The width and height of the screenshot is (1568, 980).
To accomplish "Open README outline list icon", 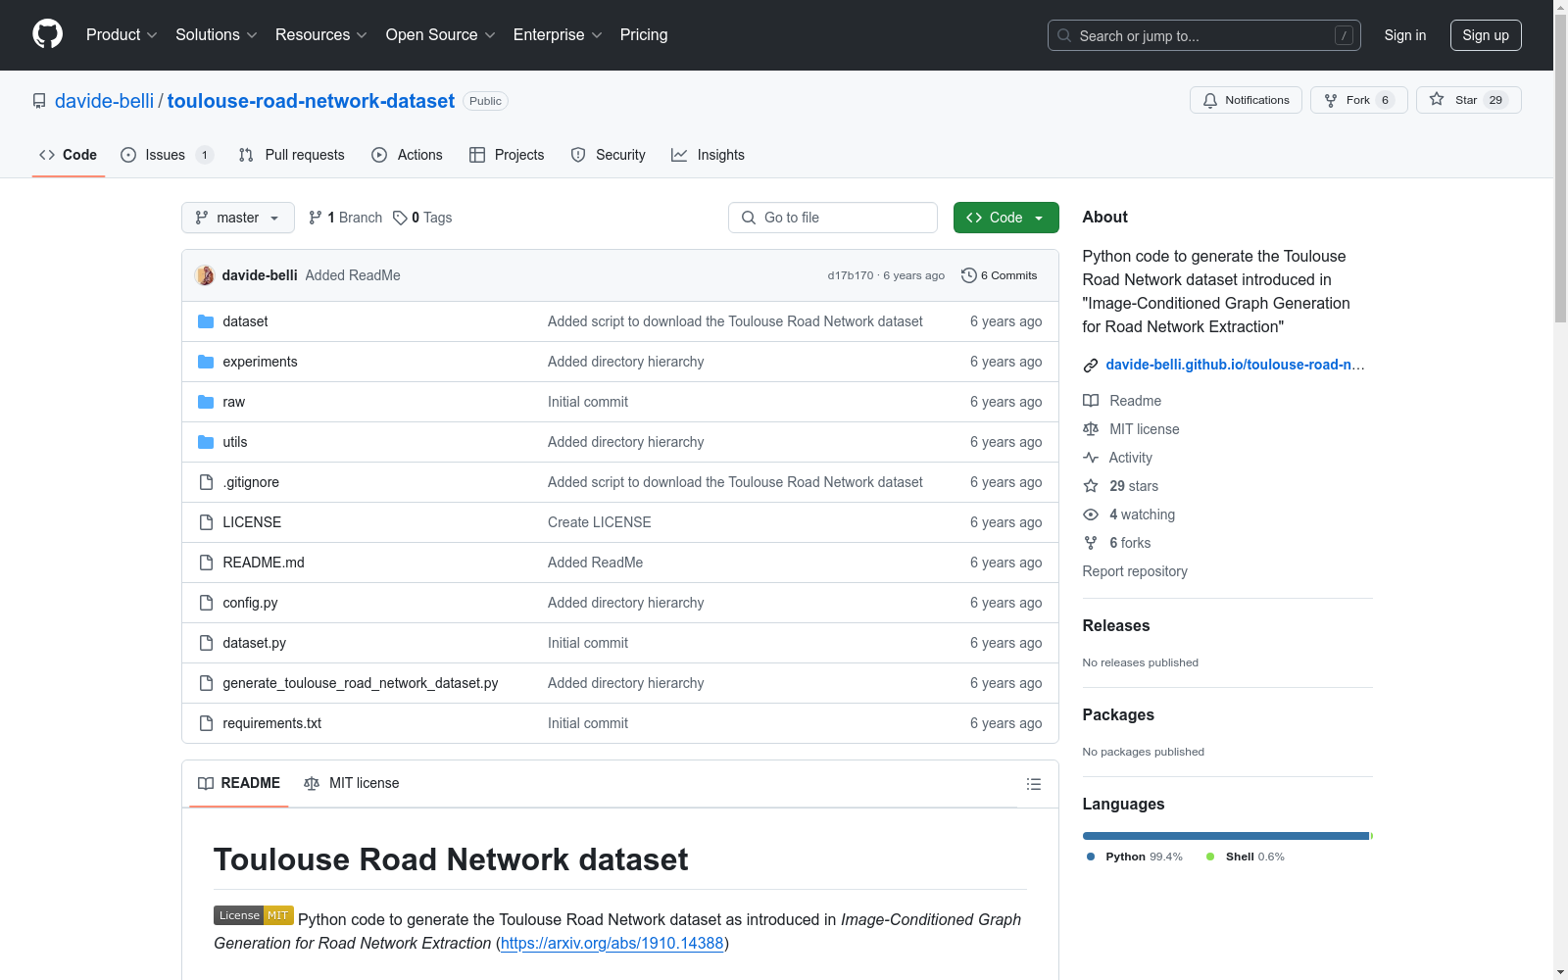I will [x=1033, y=784].
